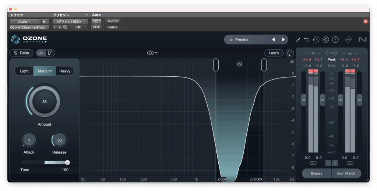Click the Tone slider handle

[67, 162]
